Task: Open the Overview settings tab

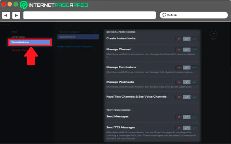Action: 18,37
